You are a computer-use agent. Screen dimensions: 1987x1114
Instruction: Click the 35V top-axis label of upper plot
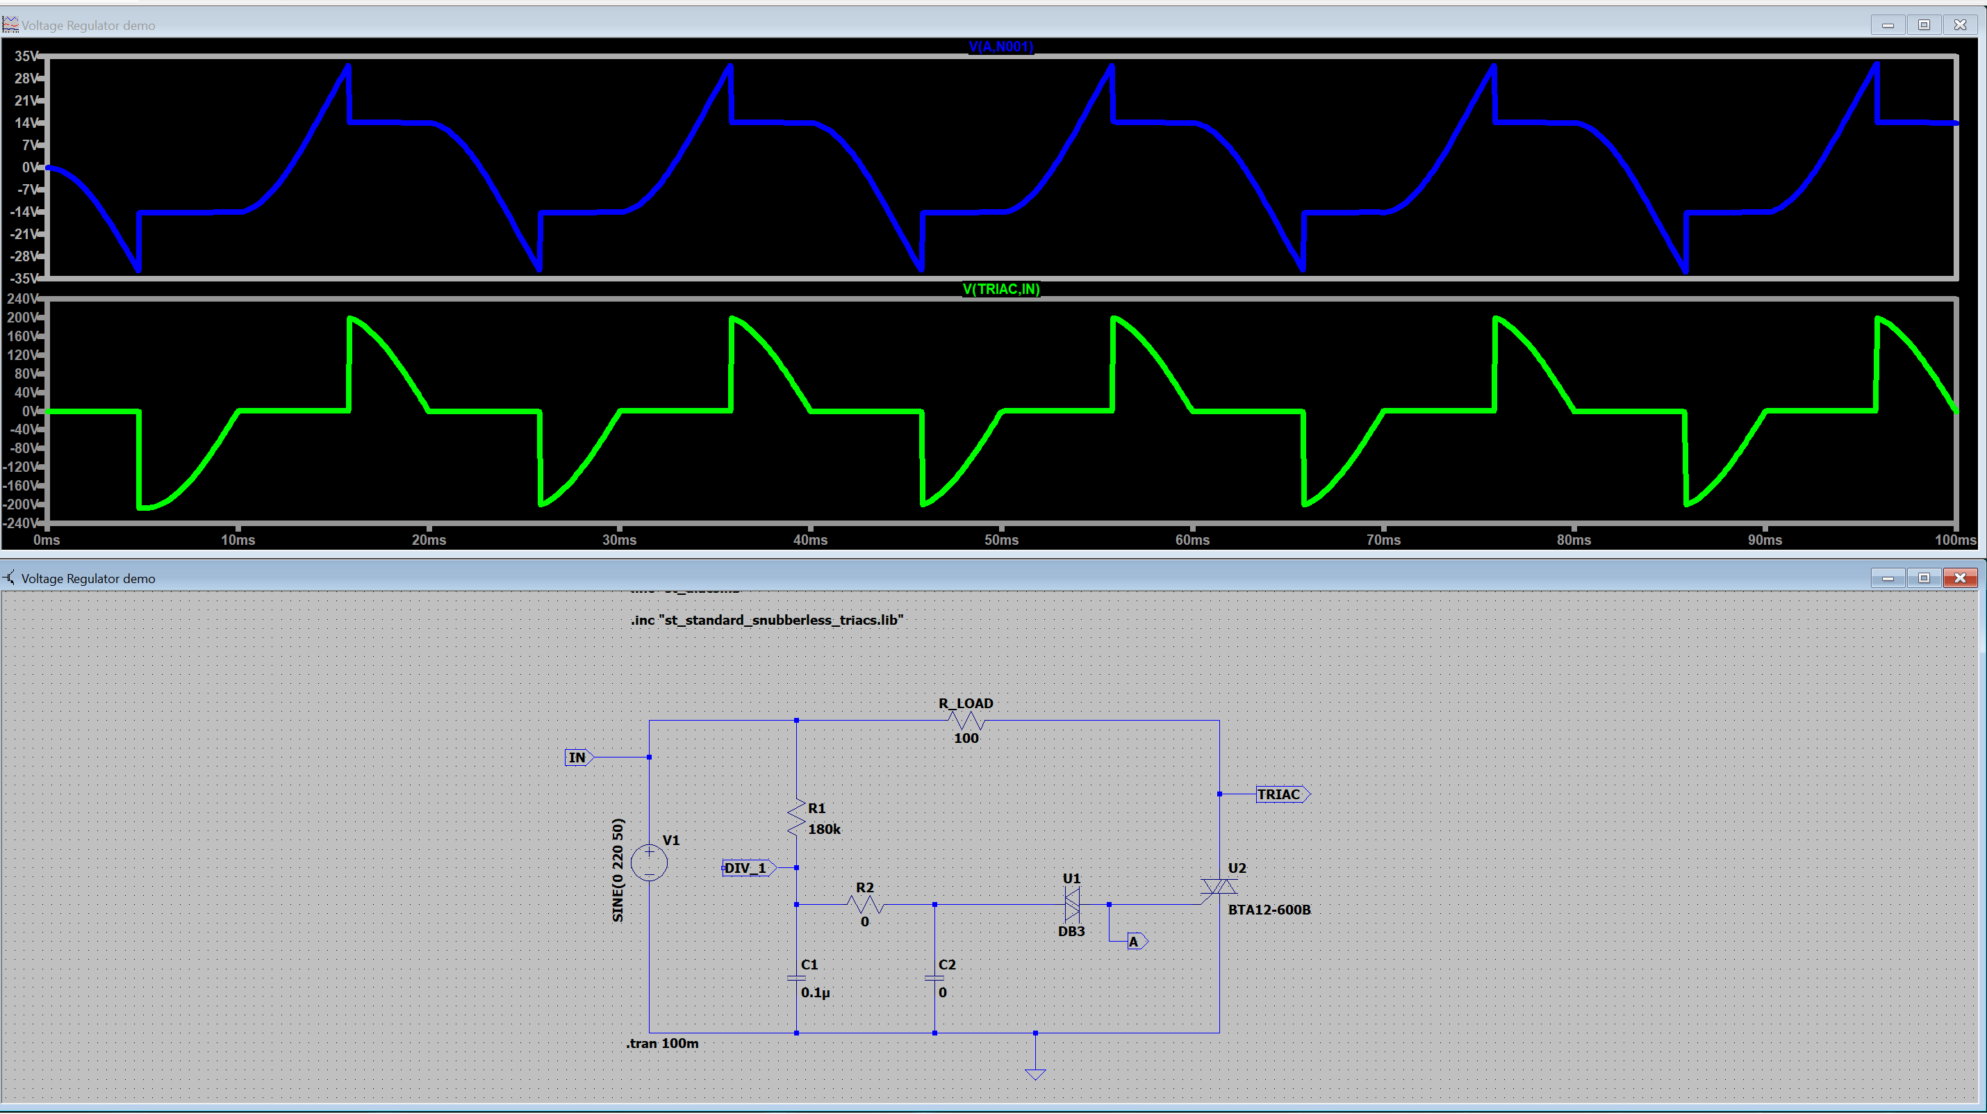26,56
